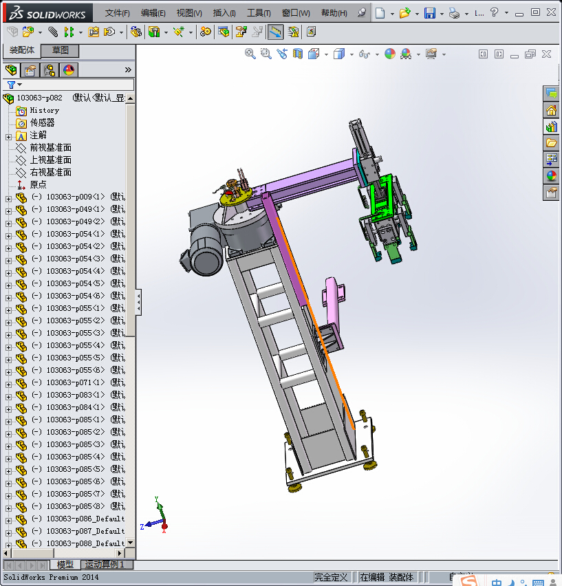Open the Print options dropdown arrow
562x586 pixels.
tap(466, 14)
